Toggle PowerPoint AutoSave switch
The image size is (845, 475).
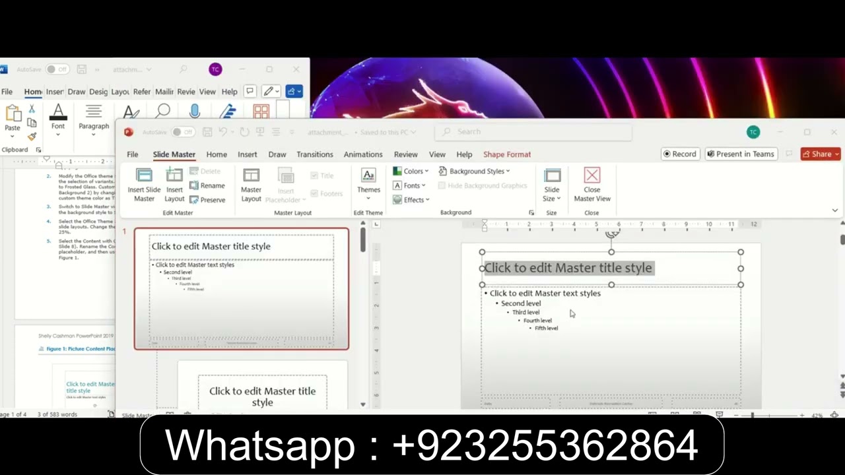click(184, 132)
